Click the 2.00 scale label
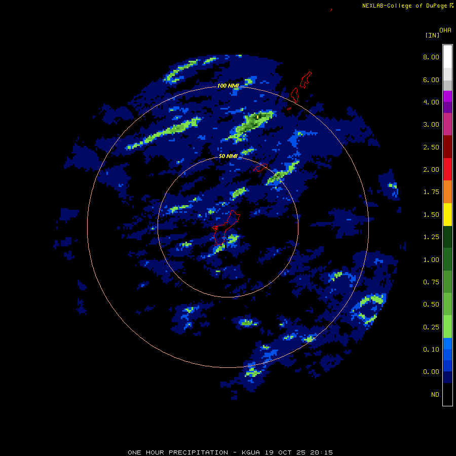The image size is (456, 456). 431,170
